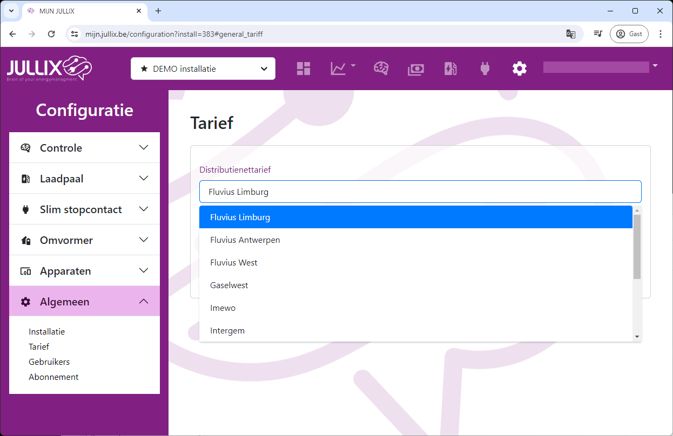
Task: Select Imewo in the dropdown list
Action: point(223,308)
